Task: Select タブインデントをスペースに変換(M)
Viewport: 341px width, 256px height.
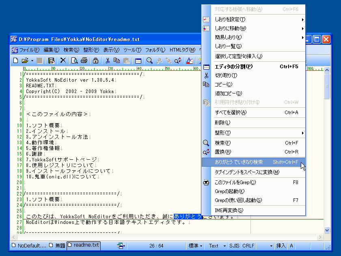Action: [x=254, y=172]
